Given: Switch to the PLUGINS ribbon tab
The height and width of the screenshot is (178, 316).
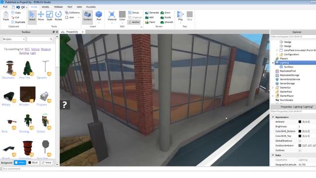Looking at the screenshot, I should 91,7.
